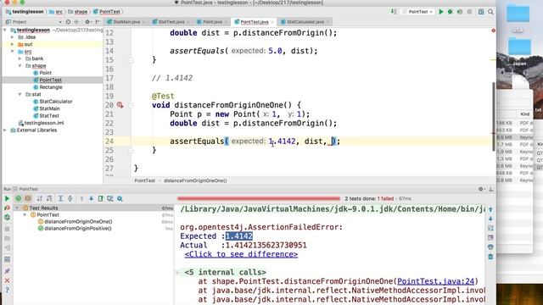Go to next failed test arrow
543x305 pixels.
(91, 198)
